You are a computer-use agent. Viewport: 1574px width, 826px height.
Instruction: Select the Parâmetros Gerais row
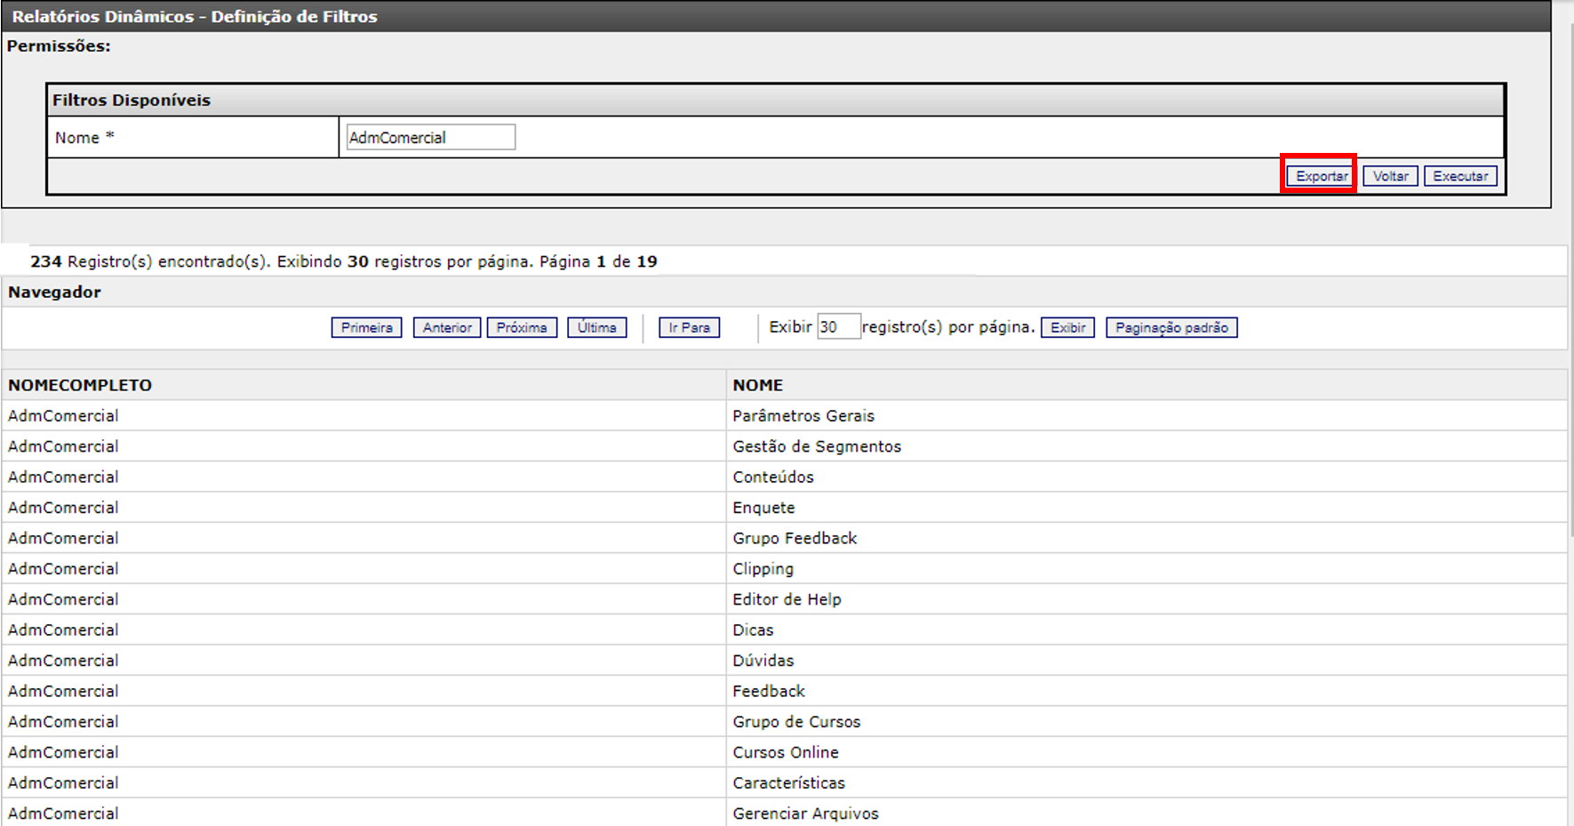(x=803, y=416)
